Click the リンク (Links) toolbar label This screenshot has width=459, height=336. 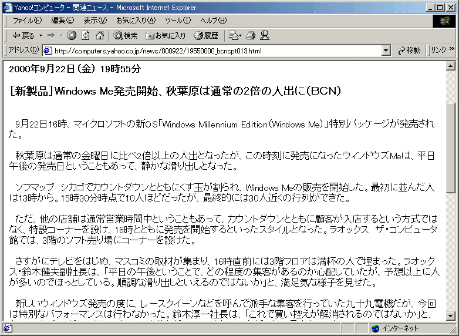tap(438, 50)
